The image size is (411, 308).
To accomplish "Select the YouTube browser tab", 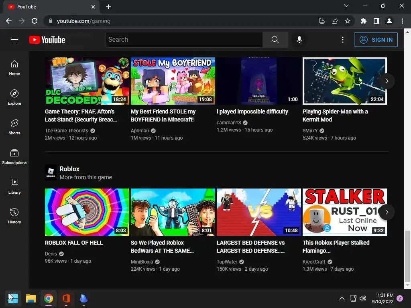I will point(51,7).
